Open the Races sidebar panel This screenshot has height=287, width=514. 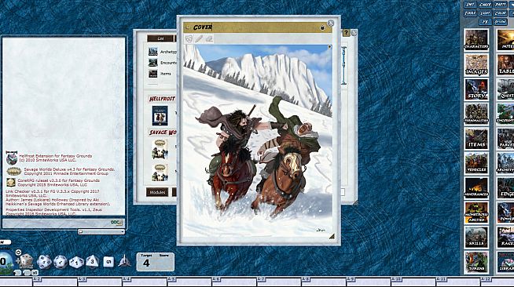[x=505, y=238]
